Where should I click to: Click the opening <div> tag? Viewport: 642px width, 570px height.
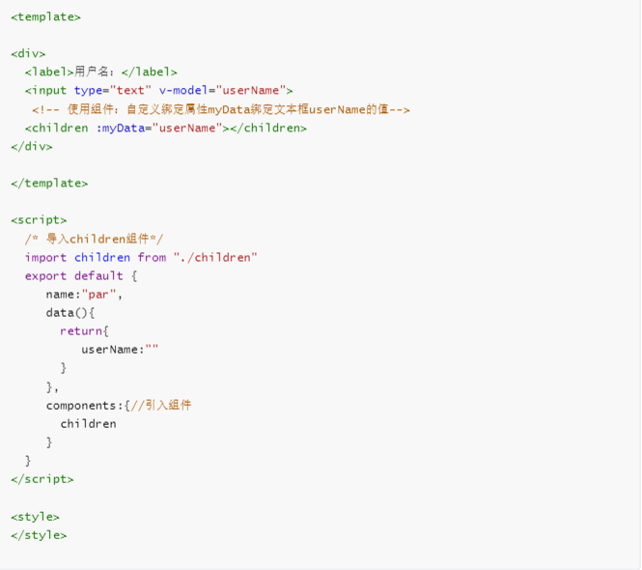(x=28, y=54)
